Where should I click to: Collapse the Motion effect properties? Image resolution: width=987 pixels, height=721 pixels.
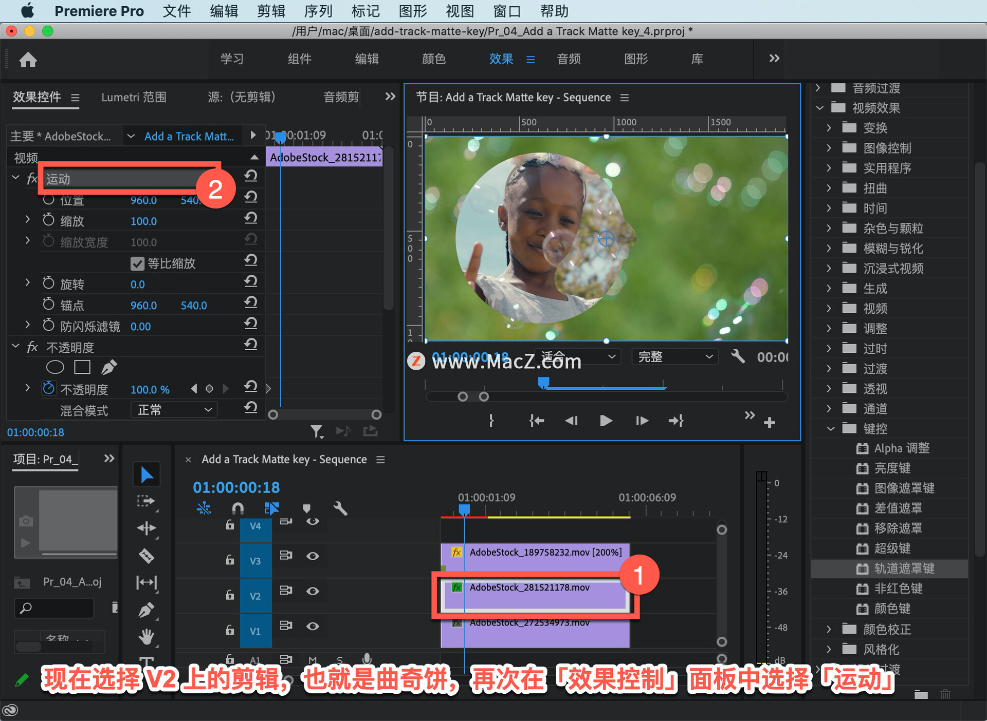pos(15,178)
